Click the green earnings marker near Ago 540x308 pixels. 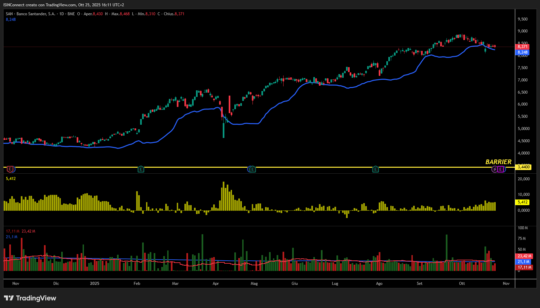point(375,169)
